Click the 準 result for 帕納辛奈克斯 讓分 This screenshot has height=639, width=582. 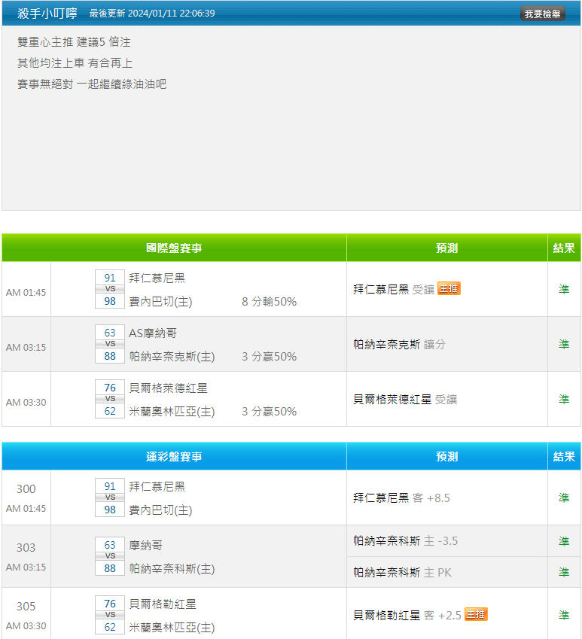[x=564, y=345]
